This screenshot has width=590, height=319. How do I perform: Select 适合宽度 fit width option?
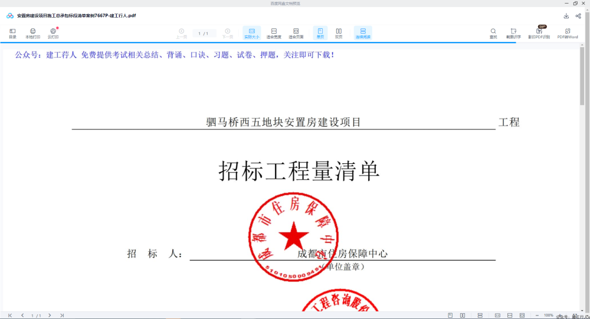274,34
